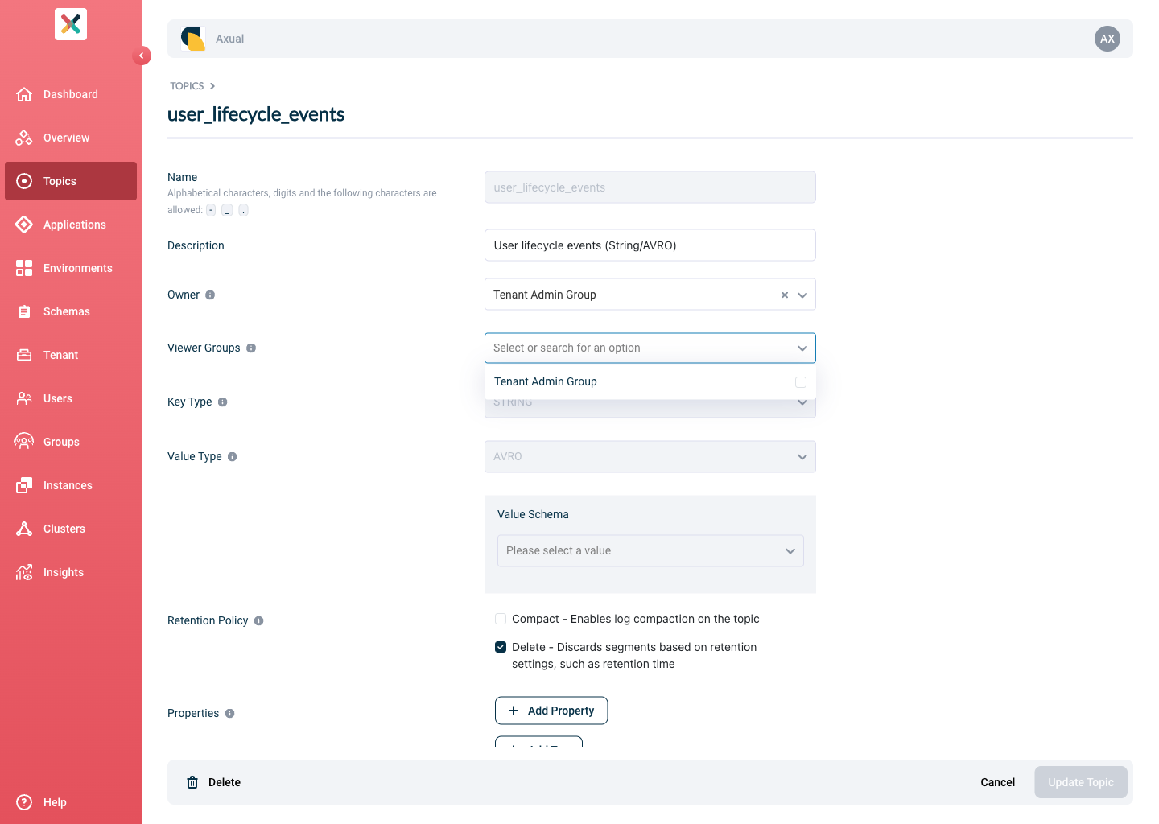Image resolution: width=1159 pixels, height=824 pixels.
Task: Expand the Owner dropdown arrow
Action: [802, 295]
